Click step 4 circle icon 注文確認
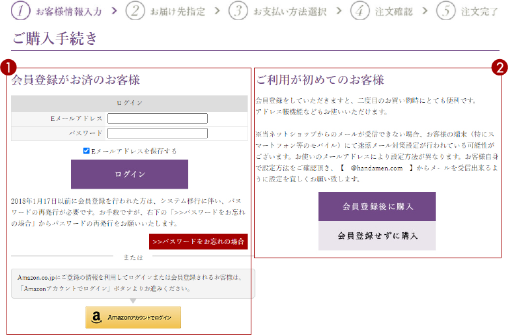Viewport: 508px width, 335px height. coord(360,10)
